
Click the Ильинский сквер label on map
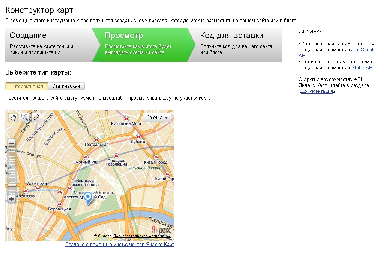pos(145,168)
